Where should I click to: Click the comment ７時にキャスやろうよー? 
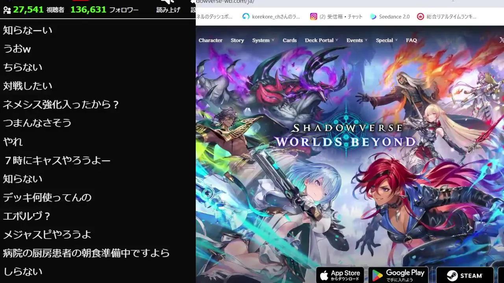point(57,160)
